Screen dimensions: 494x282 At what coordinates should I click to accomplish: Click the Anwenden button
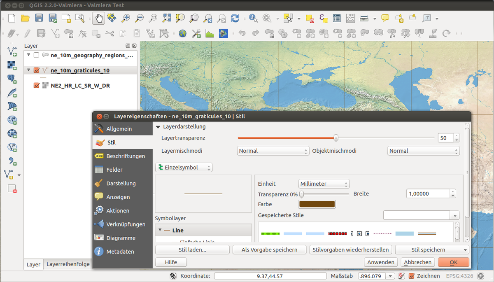[x=381, y=262]
